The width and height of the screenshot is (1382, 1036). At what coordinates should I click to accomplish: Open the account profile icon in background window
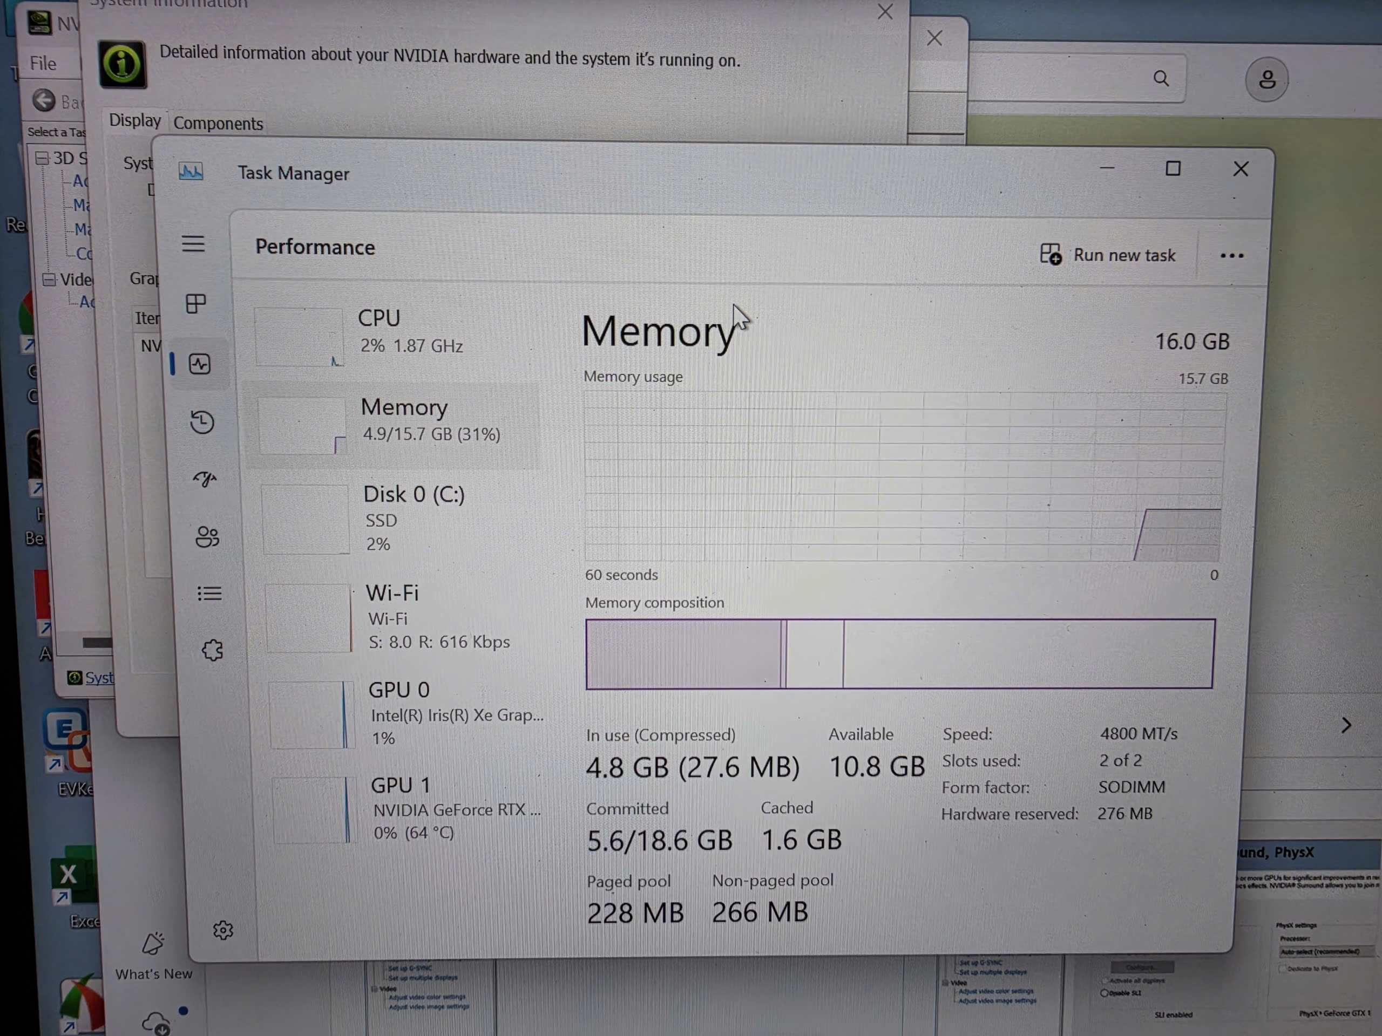1266,79
